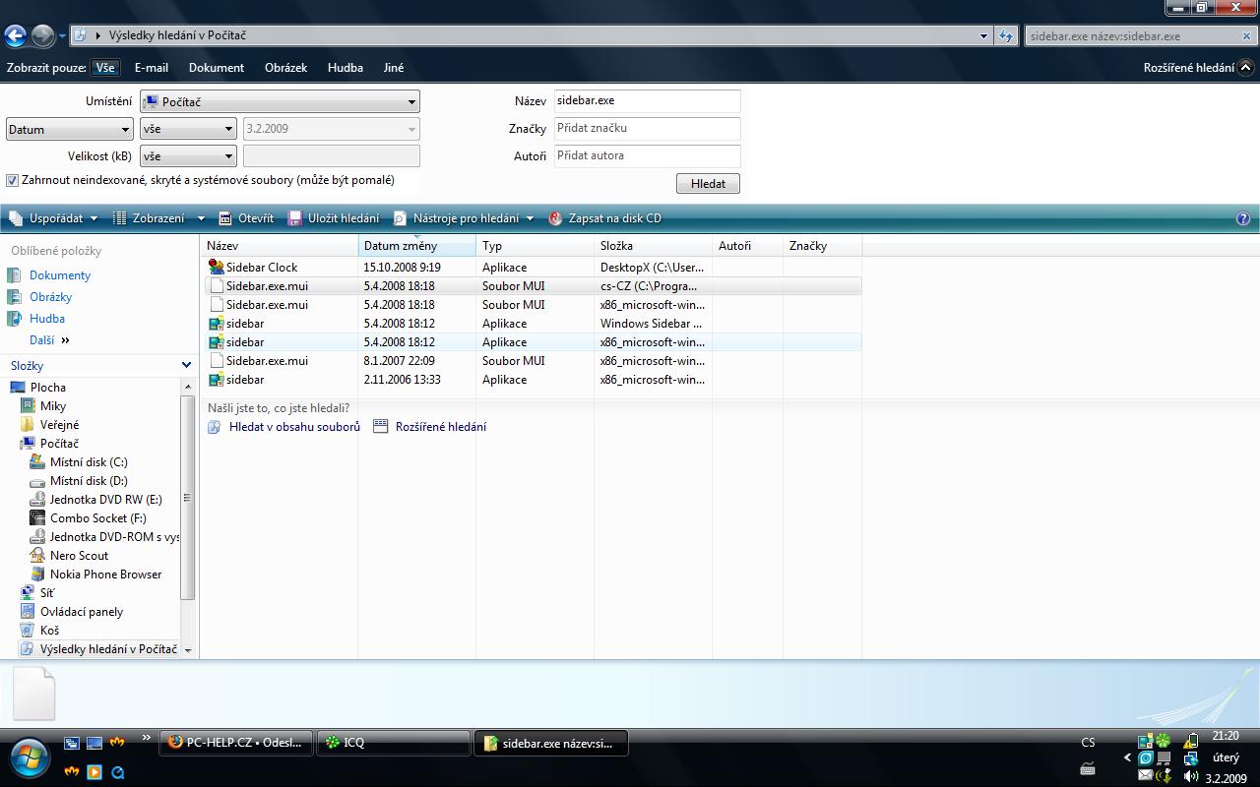
Task: Click the Název text input field
Action: click(646, 100)
